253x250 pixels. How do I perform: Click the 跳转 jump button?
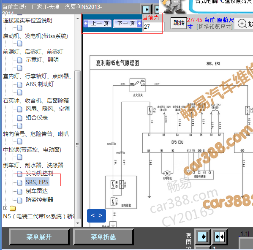click(179, 23)
